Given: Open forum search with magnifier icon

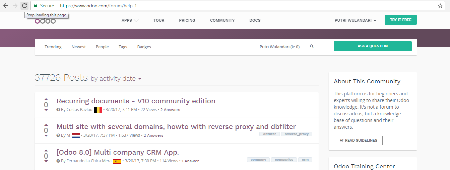Looking at the screenshot, I should (312, 46).
